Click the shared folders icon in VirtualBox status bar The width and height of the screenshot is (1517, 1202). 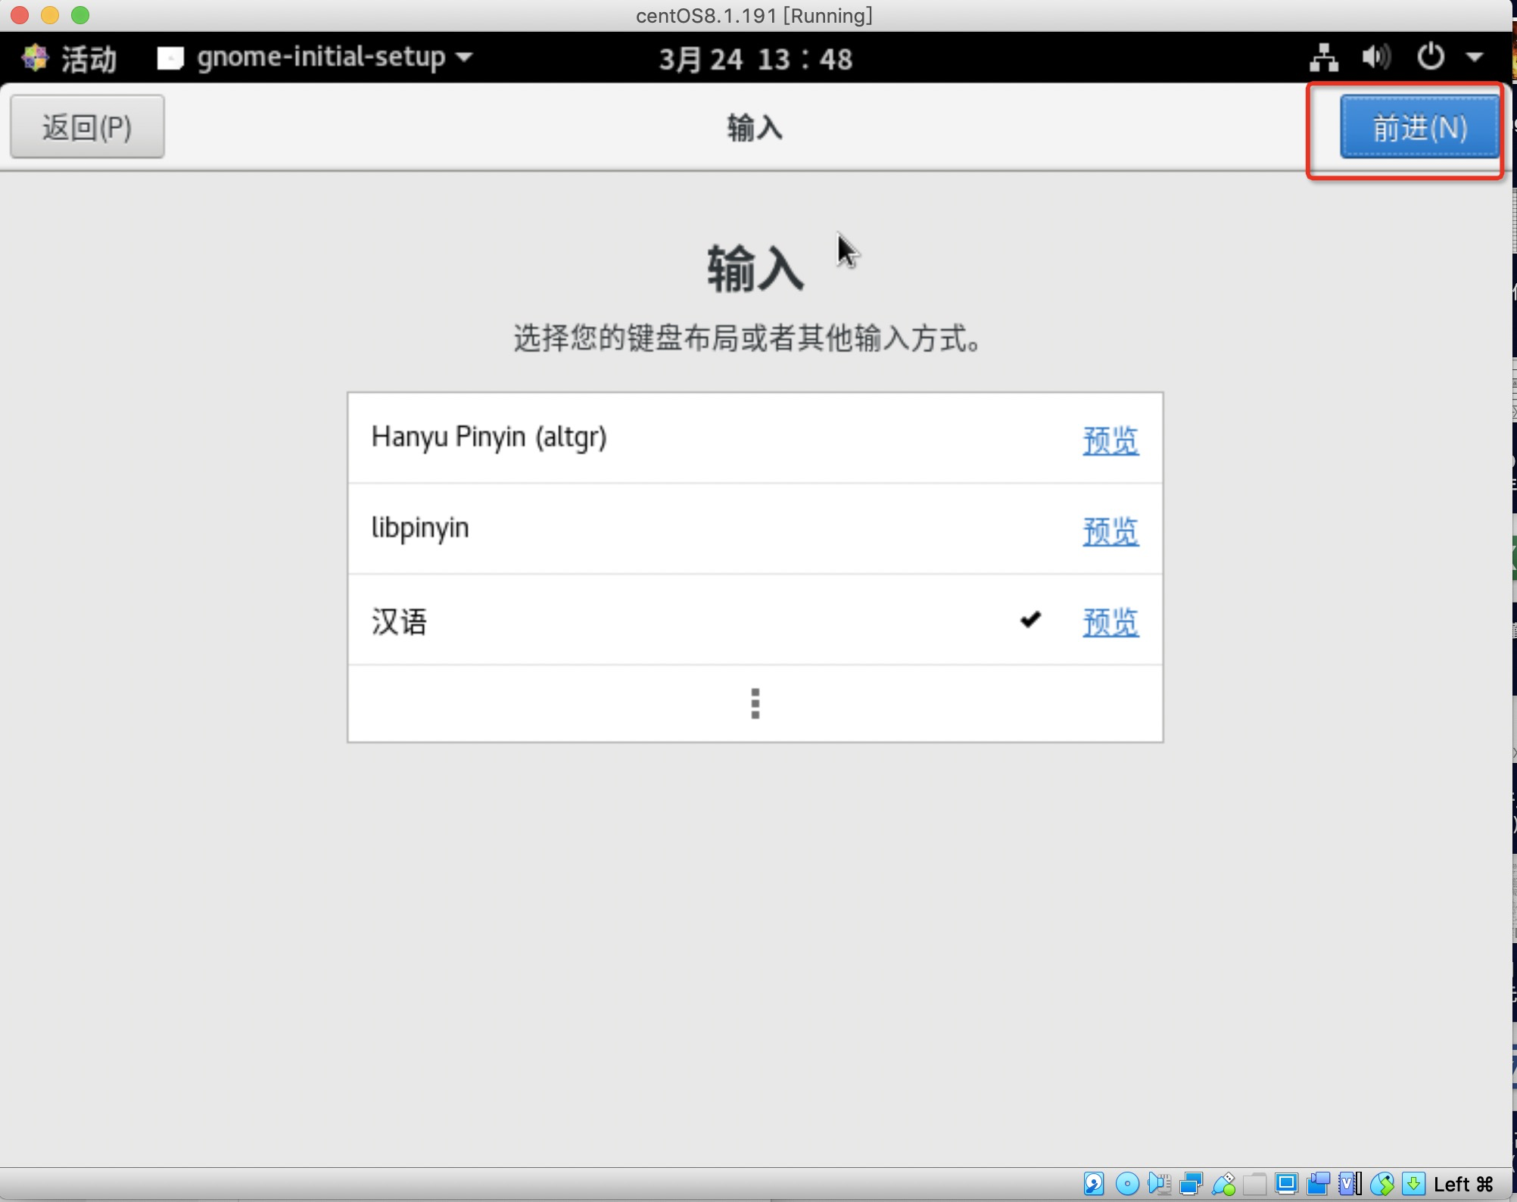[1254, 1183]
